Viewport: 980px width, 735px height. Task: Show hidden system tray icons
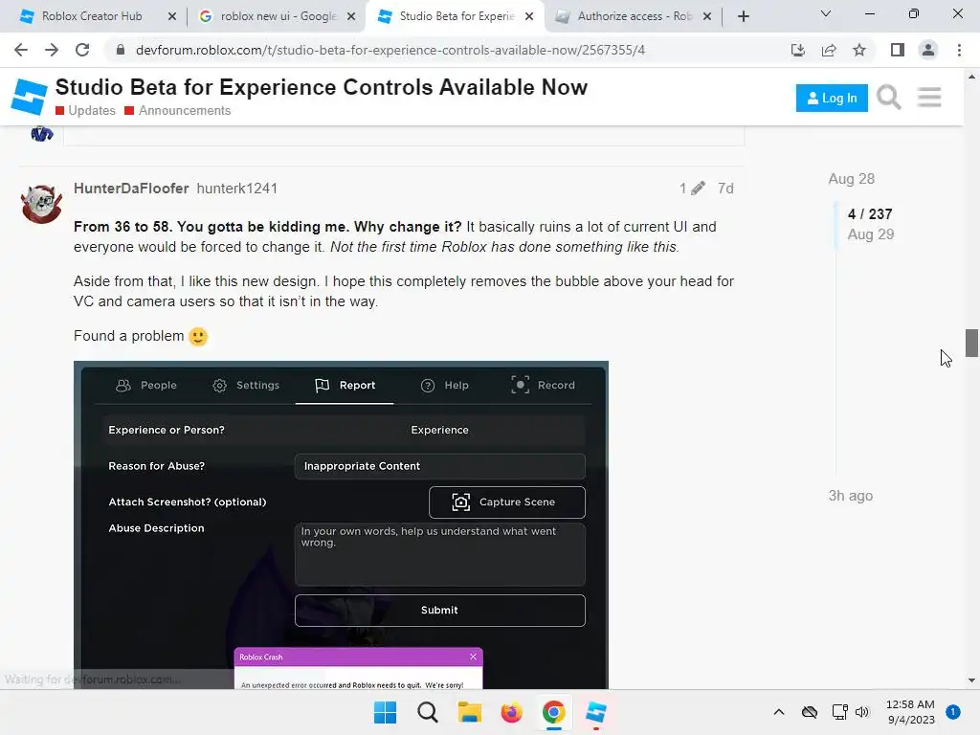click(x=779, y=712)
